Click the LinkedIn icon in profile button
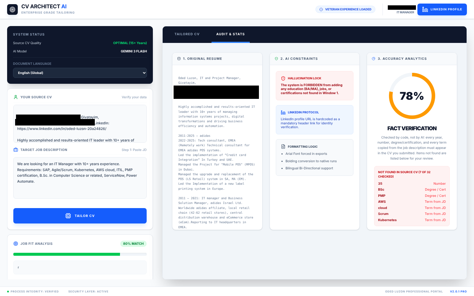474x296 pixels. point(425,9)
